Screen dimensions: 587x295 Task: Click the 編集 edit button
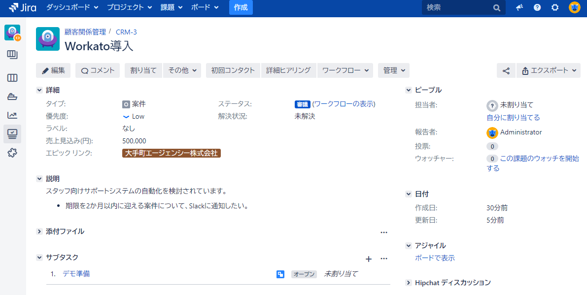[53, 70]
